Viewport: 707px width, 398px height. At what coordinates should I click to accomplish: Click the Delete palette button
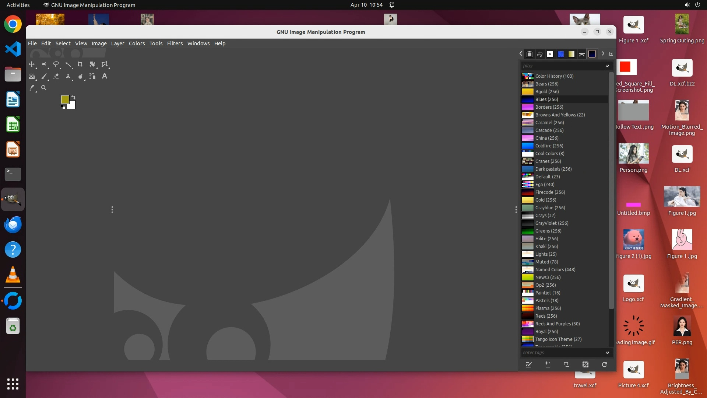click(x=585, y=365)
